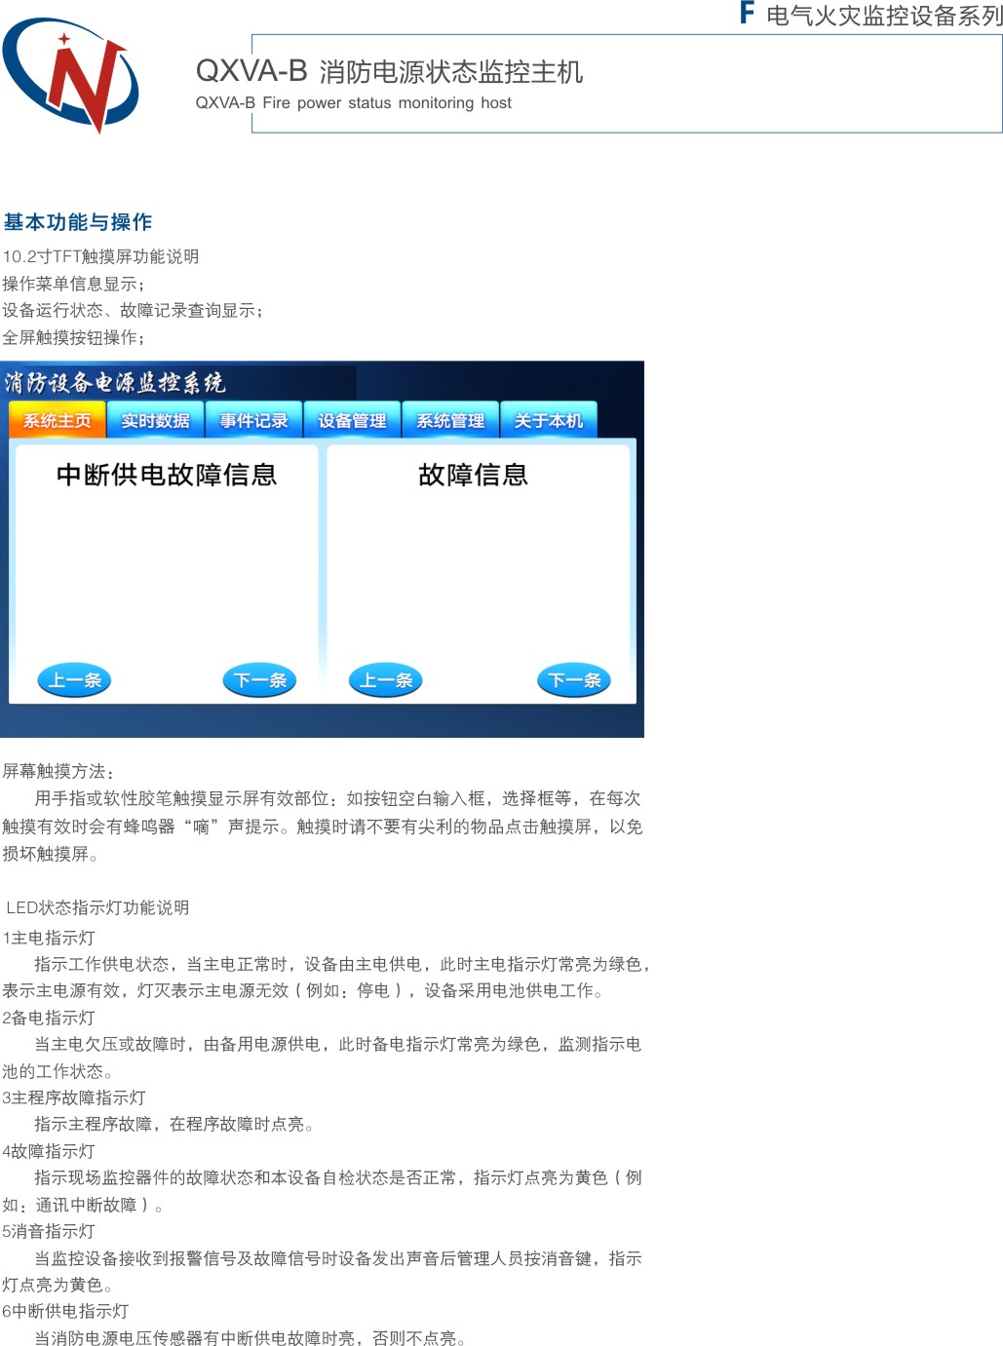1003x1346 pixels.
Task: Click the 消防设备电源监控系统 screen title
Action: 115,382
